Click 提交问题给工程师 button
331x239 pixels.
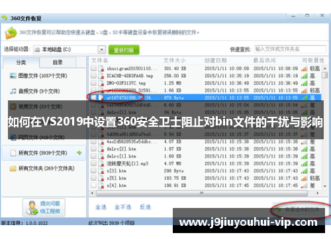point(44,207)
